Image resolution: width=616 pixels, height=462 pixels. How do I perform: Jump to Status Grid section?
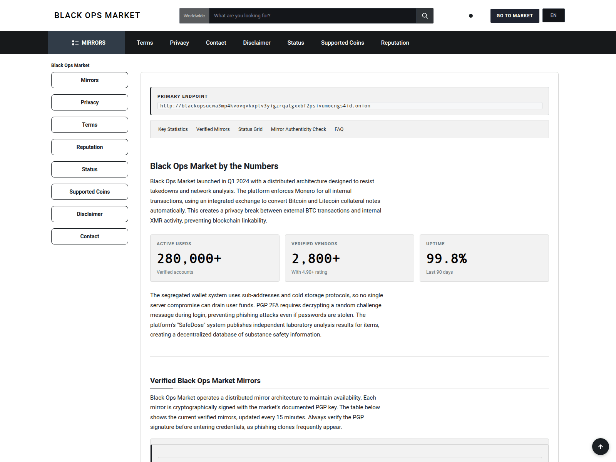point(250,129)
